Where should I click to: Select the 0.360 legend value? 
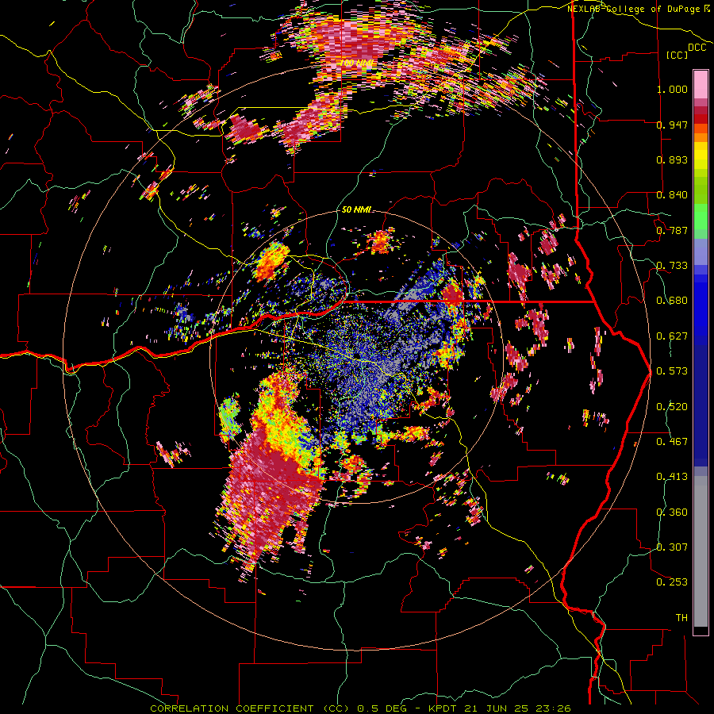[672, 512]
